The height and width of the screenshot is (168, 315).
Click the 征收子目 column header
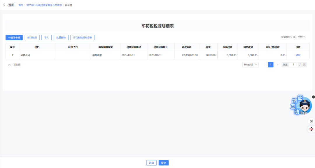(x=73, y=47)
